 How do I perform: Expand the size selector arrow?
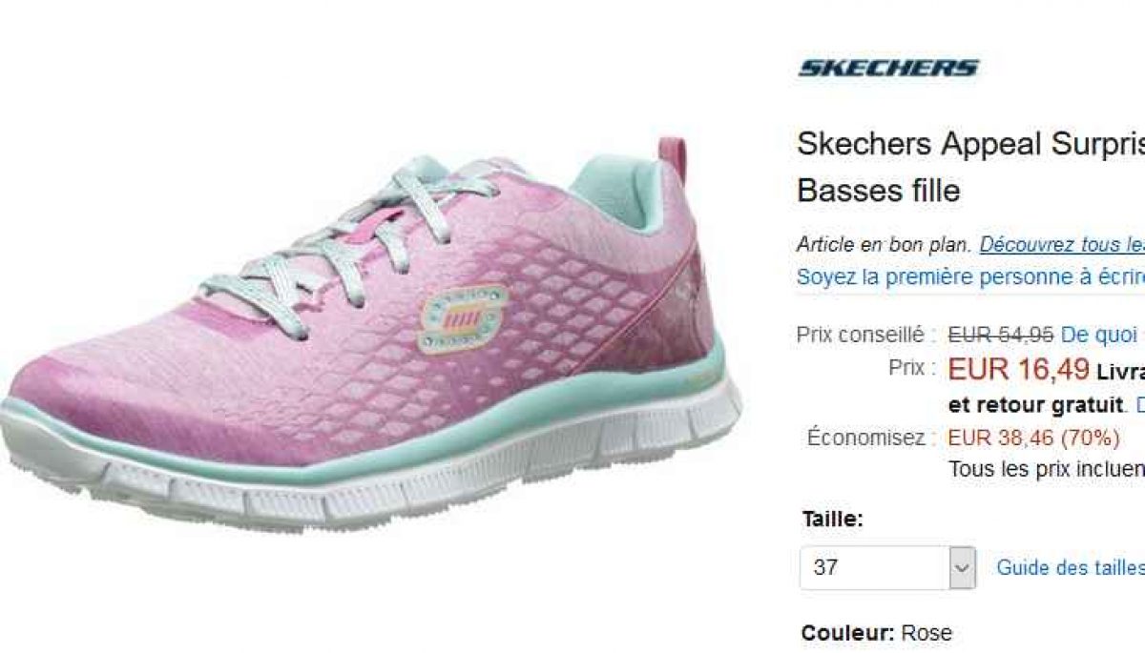click(x=963, y=568)
